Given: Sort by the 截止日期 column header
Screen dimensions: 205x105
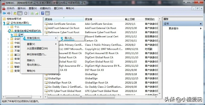Looking at the screenshot, I should click(x=134, y=19).
